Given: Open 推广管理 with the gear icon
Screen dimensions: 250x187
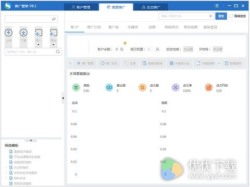Looking at the screenshot, I should [x=85, y=63].
